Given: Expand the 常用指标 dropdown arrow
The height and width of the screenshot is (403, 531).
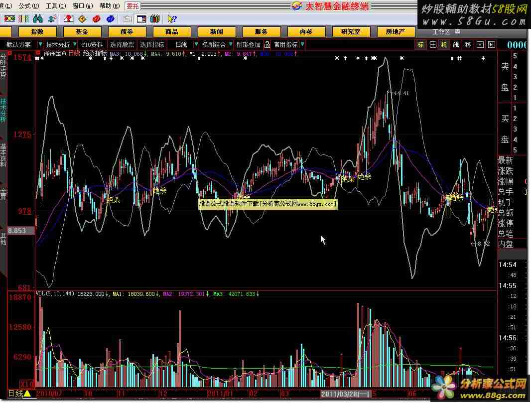Looking at the screenshot, I should point(302,44).
